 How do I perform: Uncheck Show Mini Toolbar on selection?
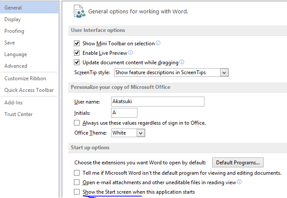click(77, 44)
